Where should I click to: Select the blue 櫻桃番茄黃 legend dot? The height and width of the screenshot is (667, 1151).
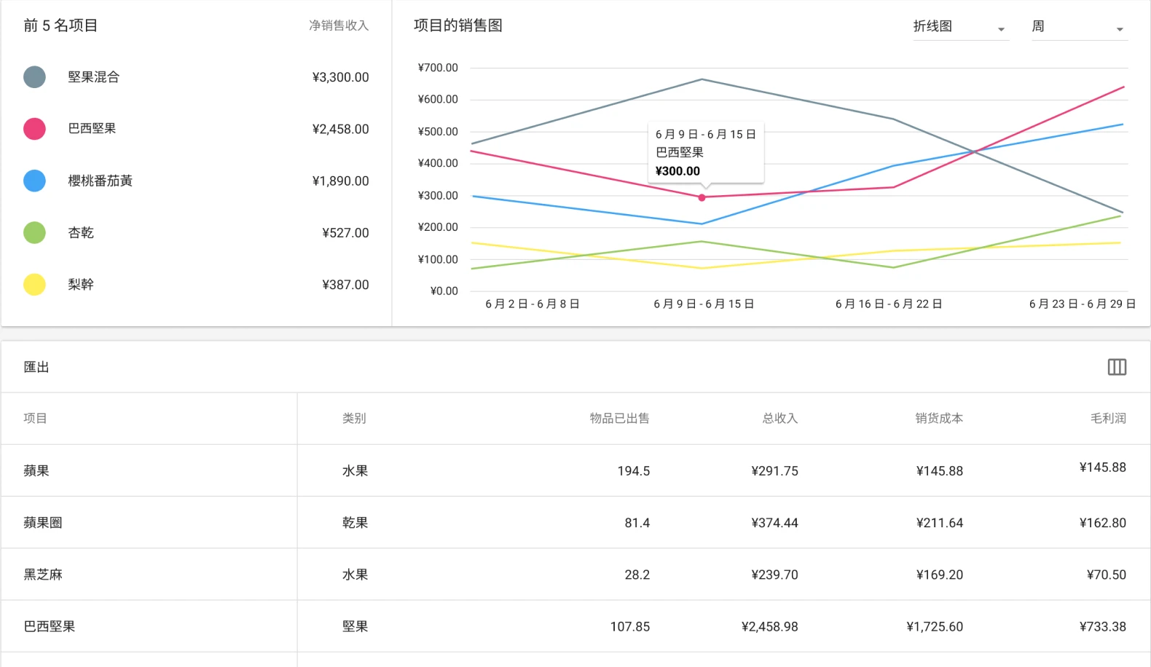pyautogui.click(x=34, y=181)
